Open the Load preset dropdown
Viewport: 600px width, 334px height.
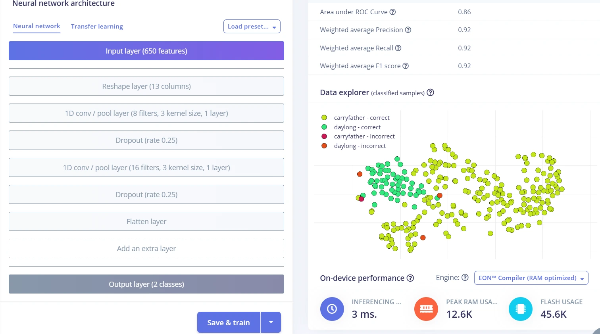pos(252,27)
